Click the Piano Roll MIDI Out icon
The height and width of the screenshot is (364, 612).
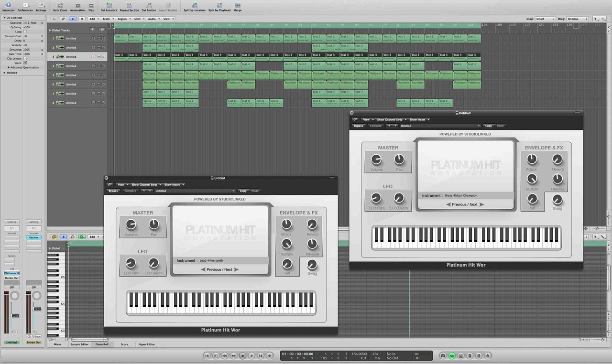pos(82,237)
